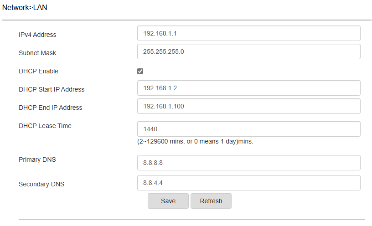Focus the Subnet Mask input field

(x=249, y=51)
